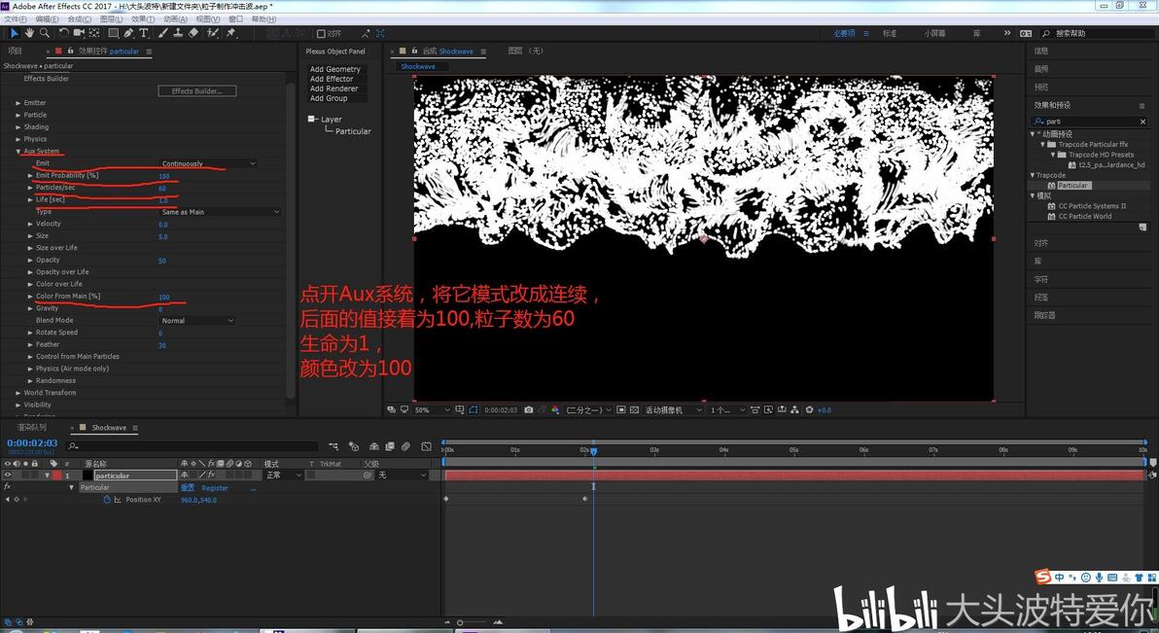Select the Brush tool
The height and width of the screenshot is (633, 1159).
(162, 33)
